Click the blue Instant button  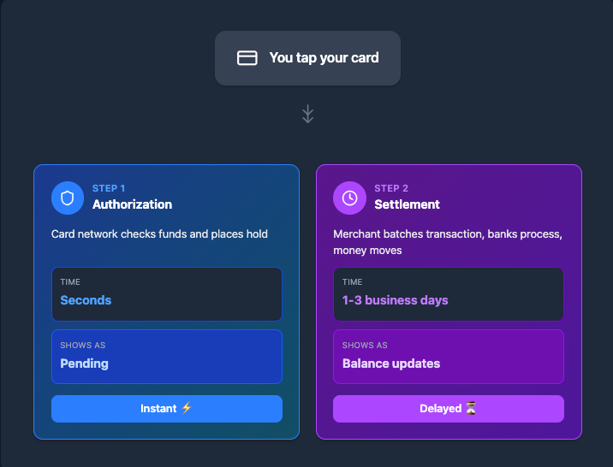tap(167, 409)
